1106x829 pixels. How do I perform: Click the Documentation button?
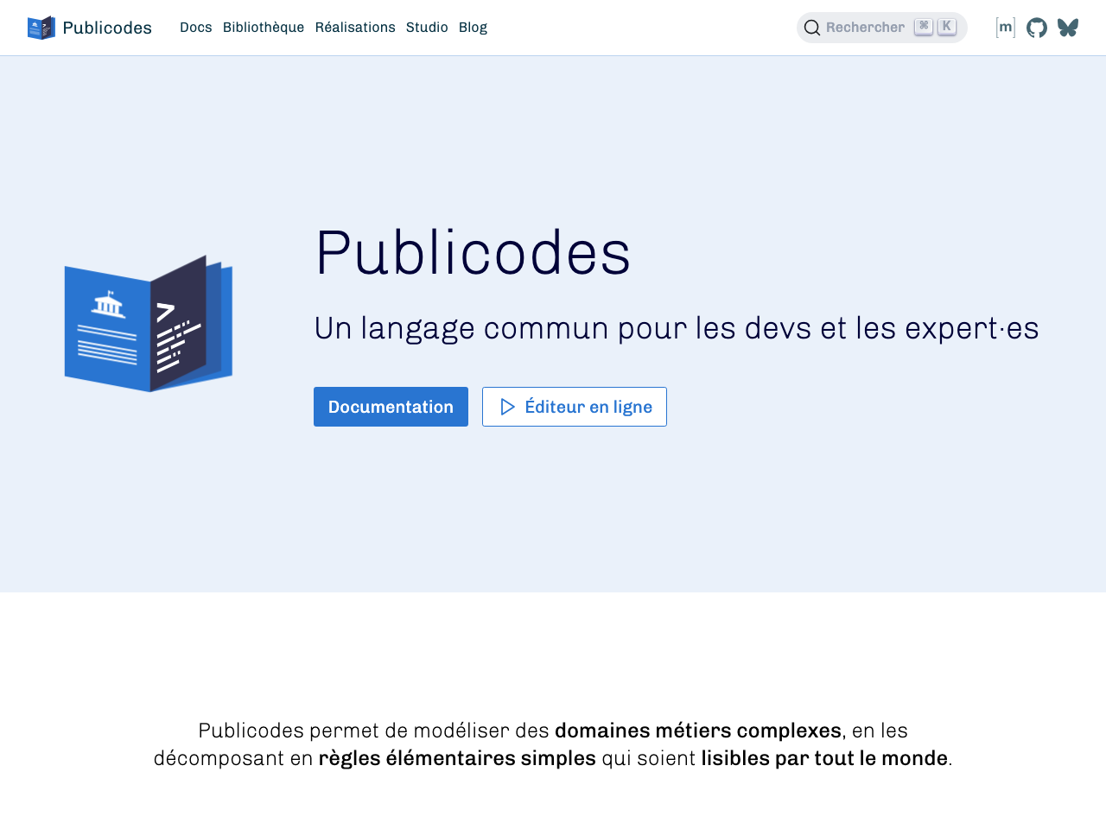[x=391, y=406]
